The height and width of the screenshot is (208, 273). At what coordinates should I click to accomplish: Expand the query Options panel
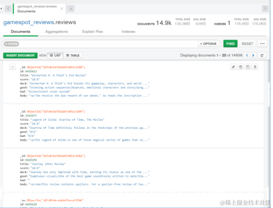(x=208, y=44)
